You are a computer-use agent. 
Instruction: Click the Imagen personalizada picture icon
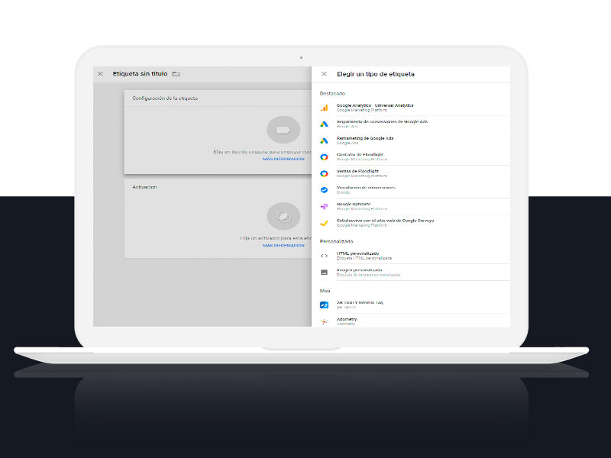tap(324, 273)
